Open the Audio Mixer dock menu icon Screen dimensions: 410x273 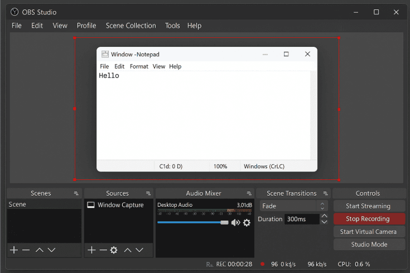tap(249, 193)
